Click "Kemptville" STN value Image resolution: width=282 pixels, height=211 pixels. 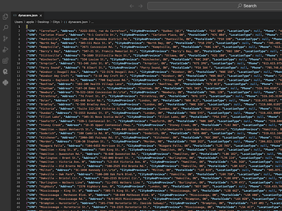coord(49,47)
